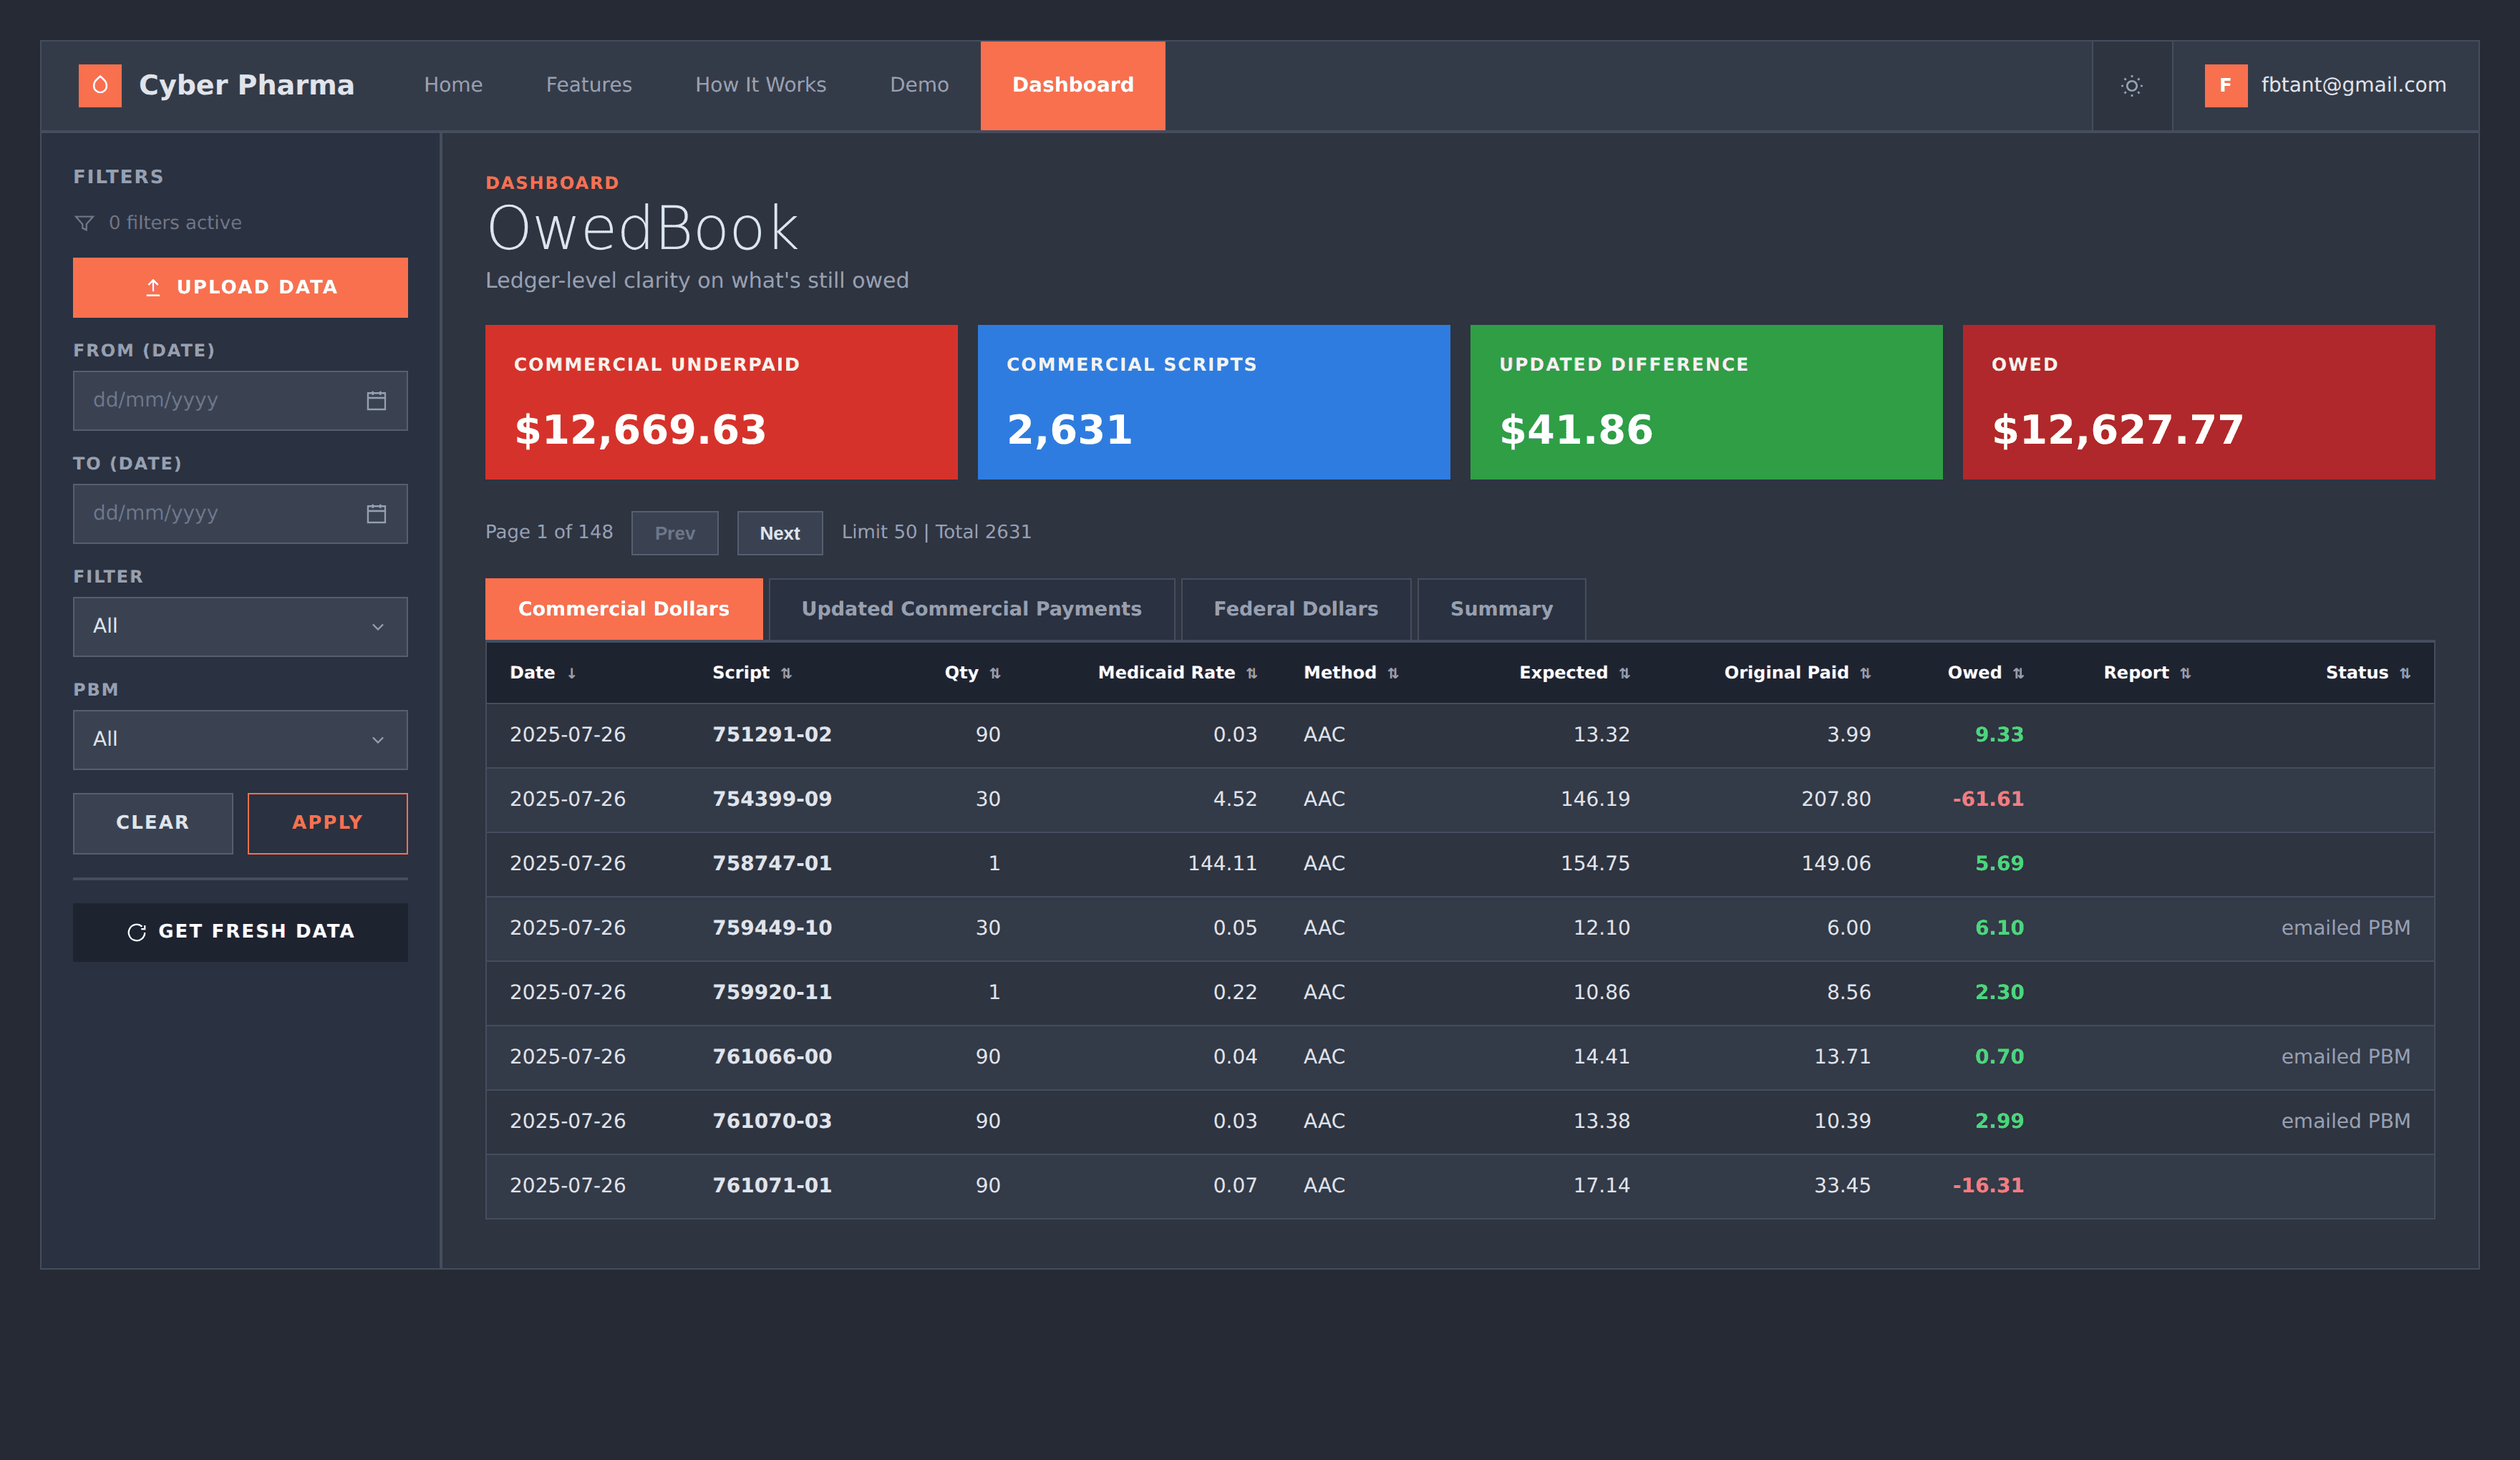Select script 759920-11 cell
Viewport: 2520px width, 1460px height.
tap(772, 993)
